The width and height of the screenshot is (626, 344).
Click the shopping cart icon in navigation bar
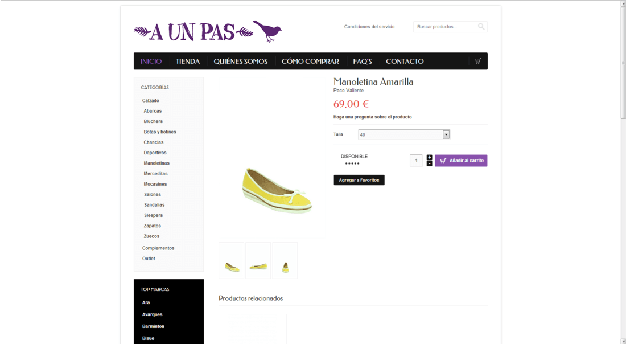[x=478, y=61]
